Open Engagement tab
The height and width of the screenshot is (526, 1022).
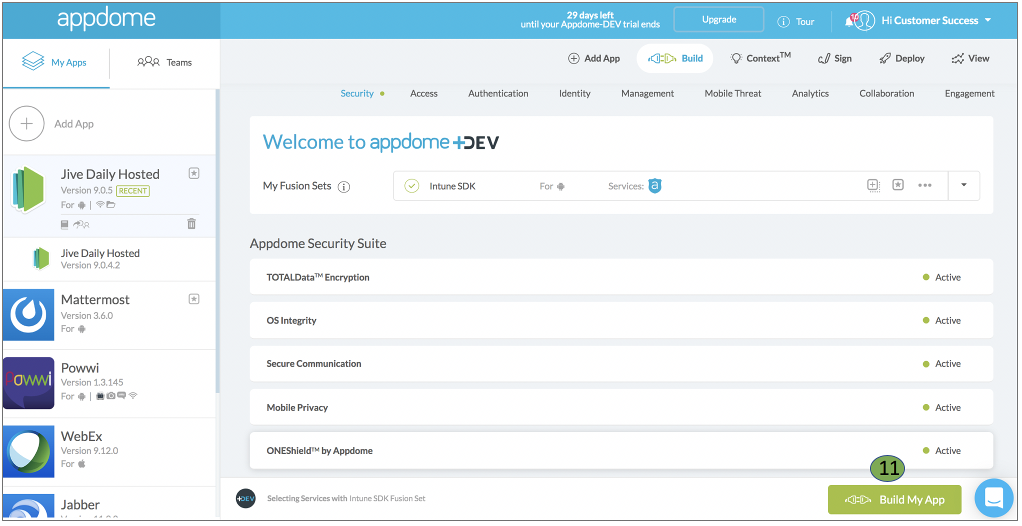tap(969, 93)
